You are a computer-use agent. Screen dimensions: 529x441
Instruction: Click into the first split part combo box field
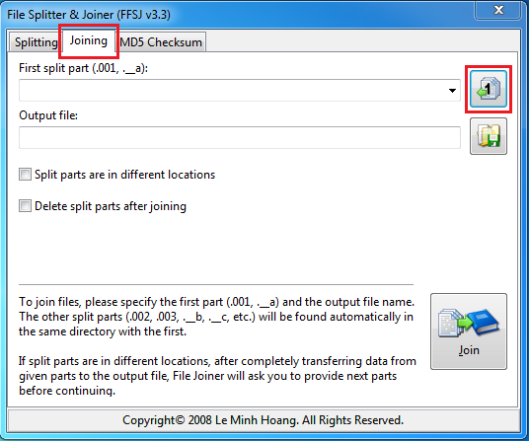click(x=240, y=91)
